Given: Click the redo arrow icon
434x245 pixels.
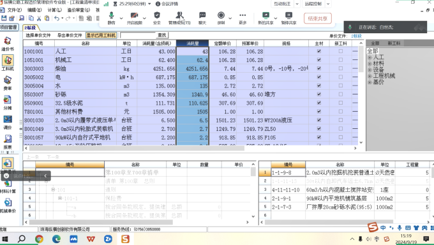Looking at the screenshot, I should 68,19.
